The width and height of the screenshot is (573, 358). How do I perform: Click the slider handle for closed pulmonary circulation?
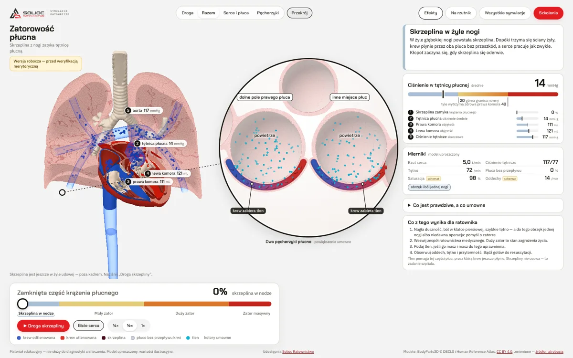[22, 304]
